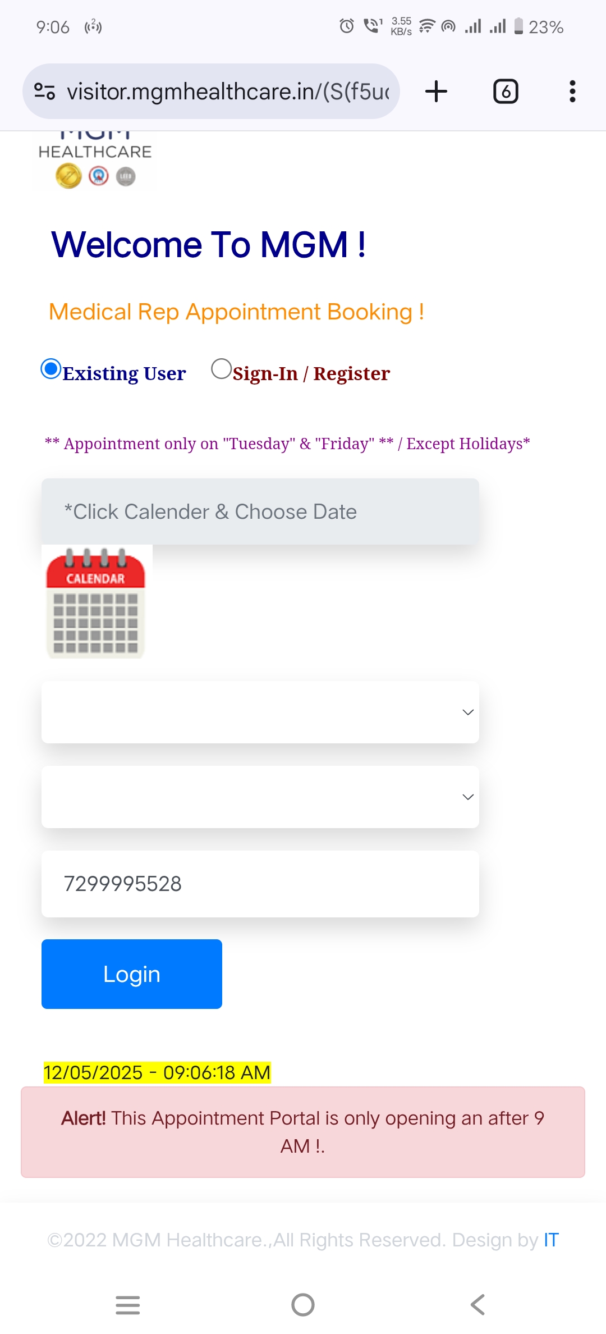
Task: Open the browser three-dot menu
Action: (572, 92)
